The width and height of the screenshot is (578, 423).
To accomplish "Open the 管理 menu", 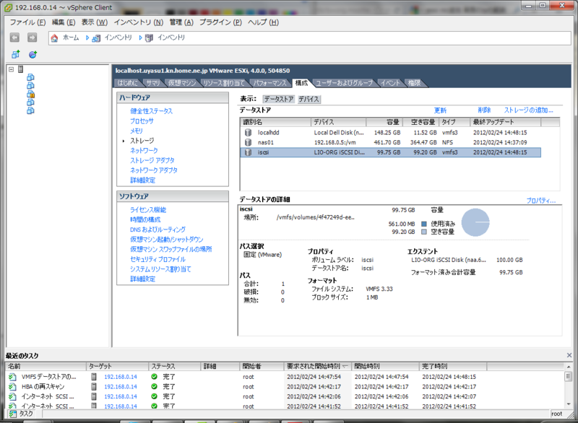I will (x=181, y=22).
